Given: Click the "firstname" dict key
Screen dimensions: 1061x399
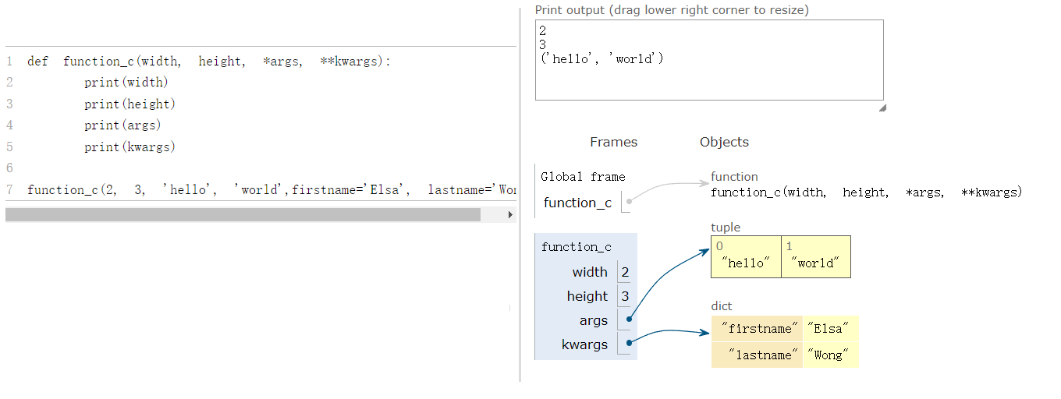Looking at the screenshot, I should click(x=757, y=329).
